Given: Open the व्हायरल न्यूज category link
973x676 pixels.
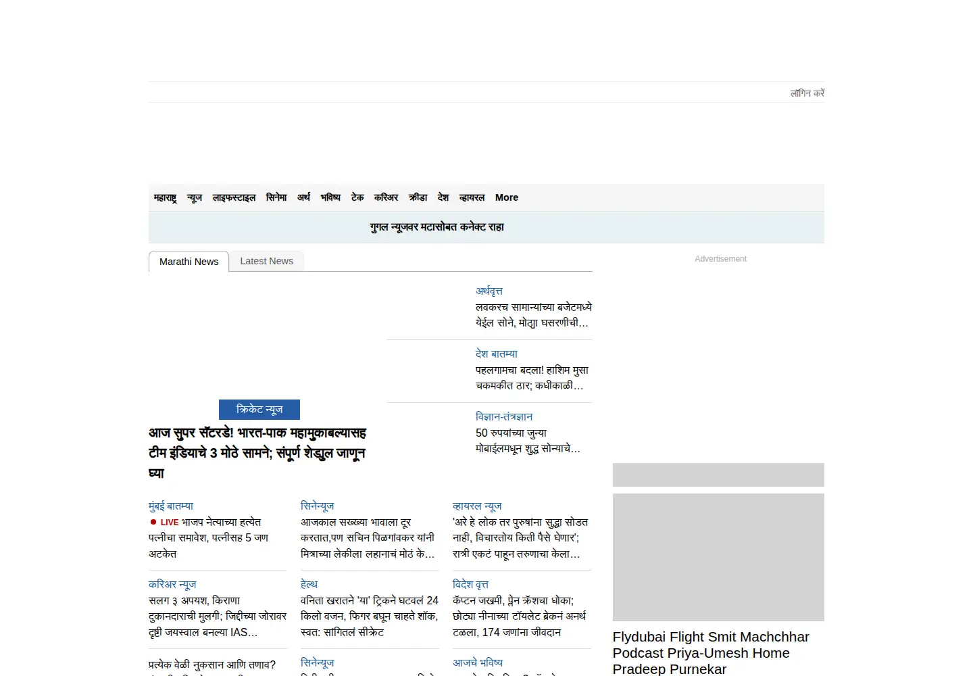Looking at the screenshot, I should 477,506.
